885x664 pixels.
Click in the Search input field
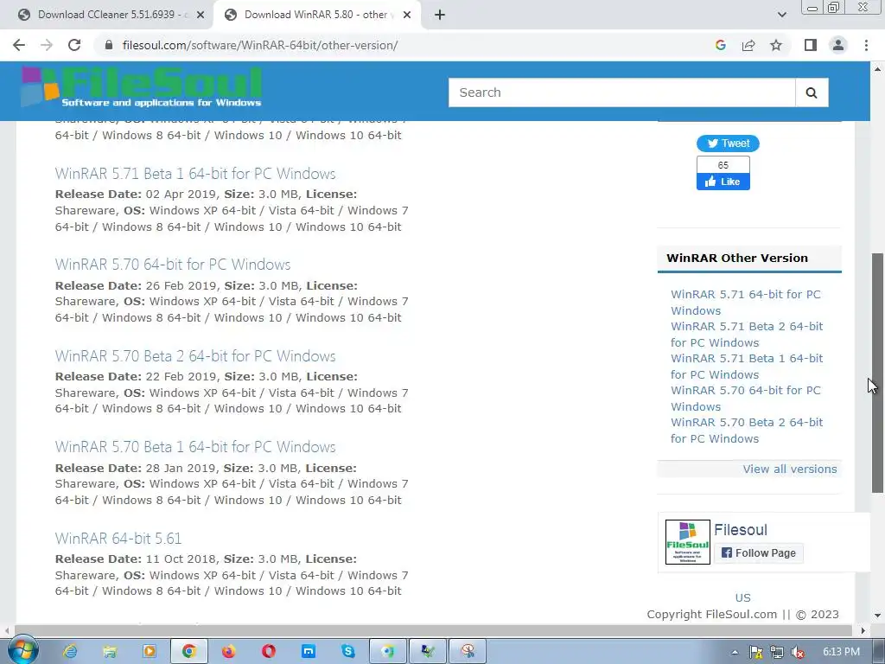click(x=622, y=93)
